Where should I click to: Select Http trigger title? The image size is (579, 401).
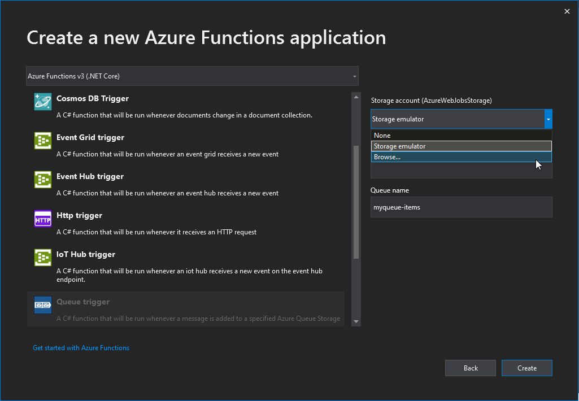pyautogui.click(x=80, y=215)
